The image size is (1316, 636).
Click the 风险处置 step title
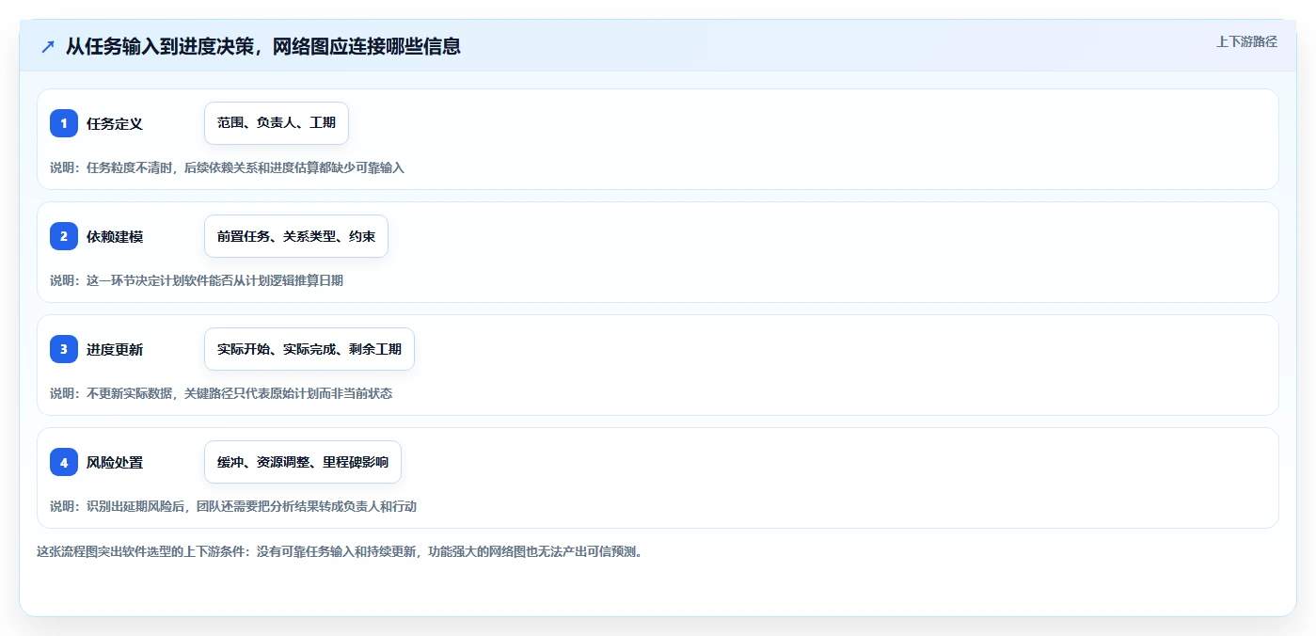pyautogui.click(x=115, y=462)
